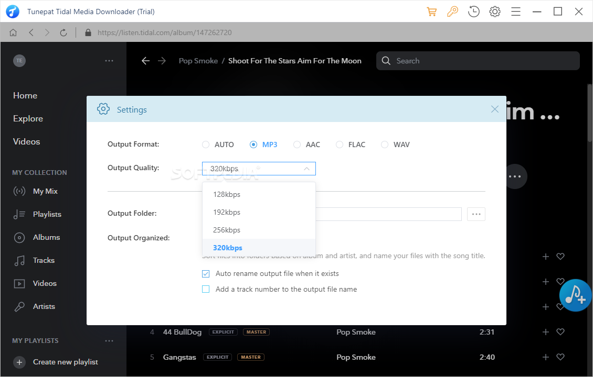
Task: Choose 256kbps quality option
Action: [259, 230]
